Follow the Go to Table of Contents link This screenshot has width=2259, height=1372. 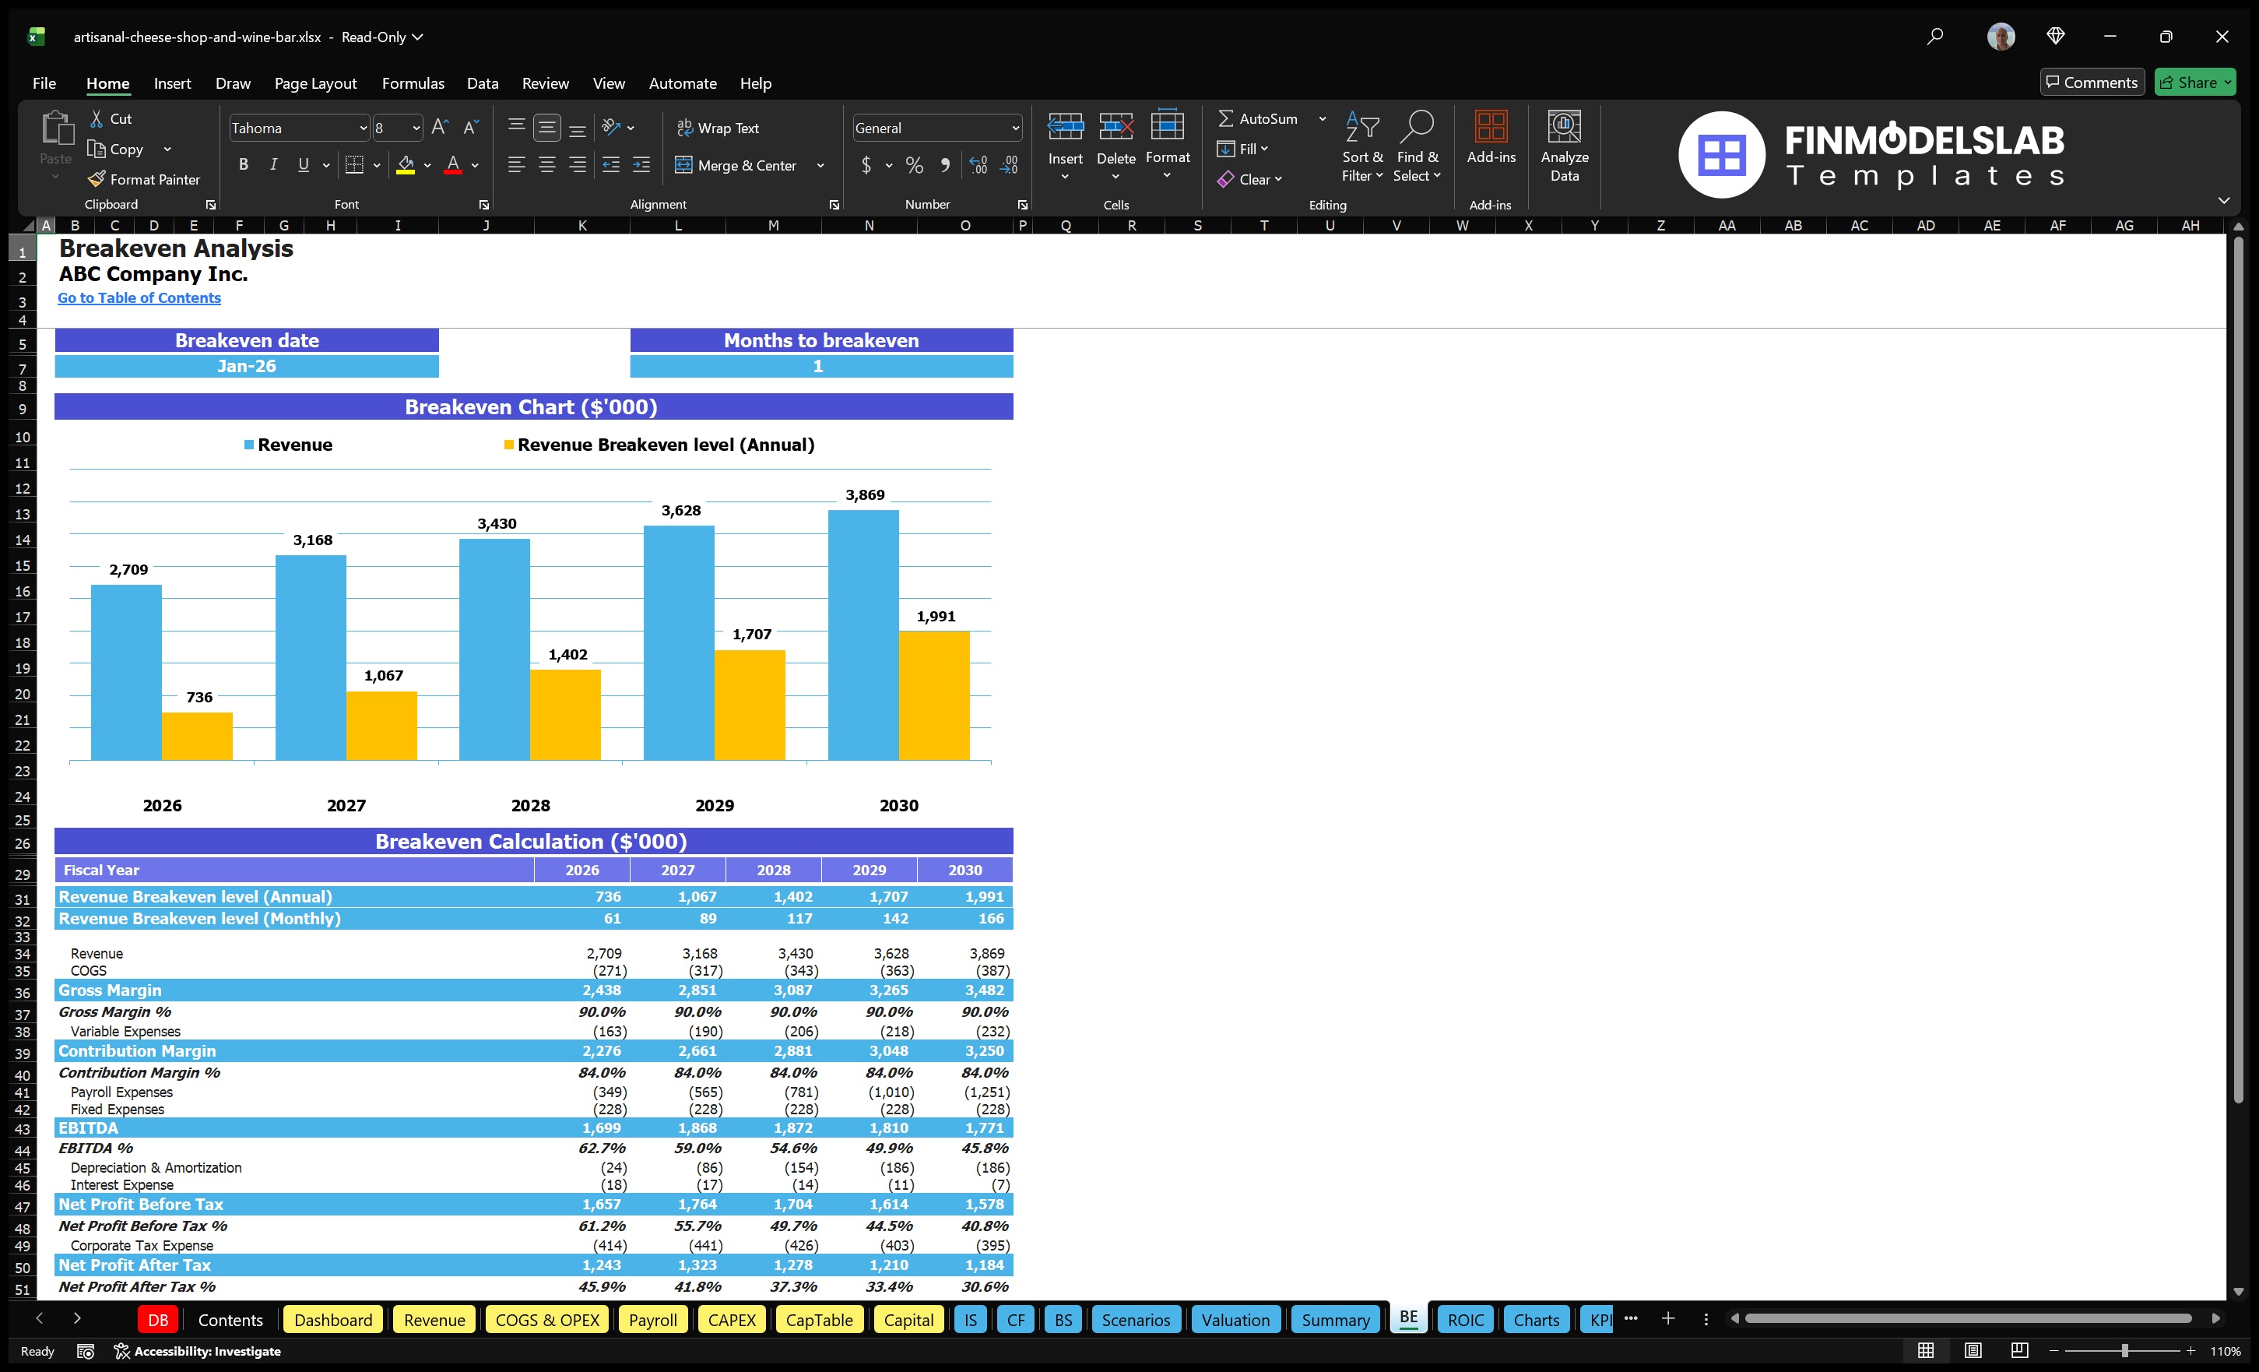(x=139, y=297)
